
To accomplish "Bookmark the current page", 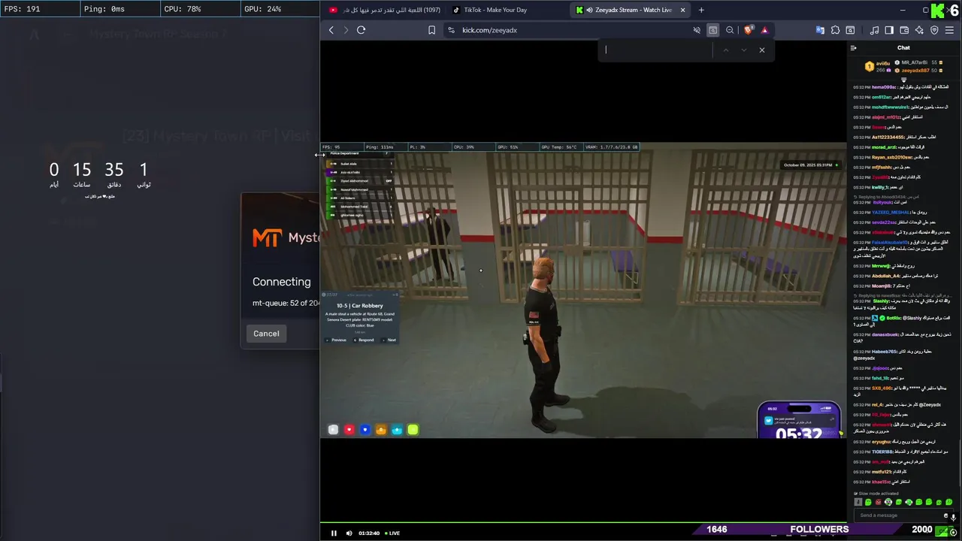I will coord(431,30).
